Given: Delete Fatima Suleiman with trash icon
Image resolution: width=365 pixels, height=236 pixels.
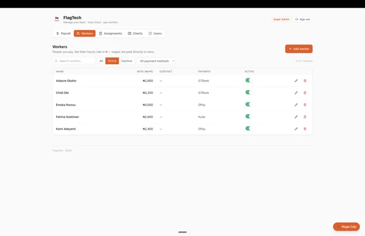Looking at the screenshot, I should pos(305,117).
